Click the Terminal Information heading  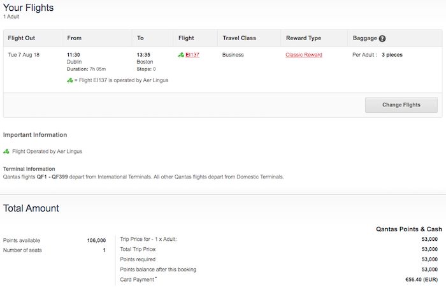29,169
